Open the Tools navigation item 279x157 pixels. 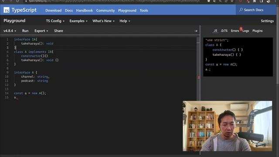(x=144, y=10)
